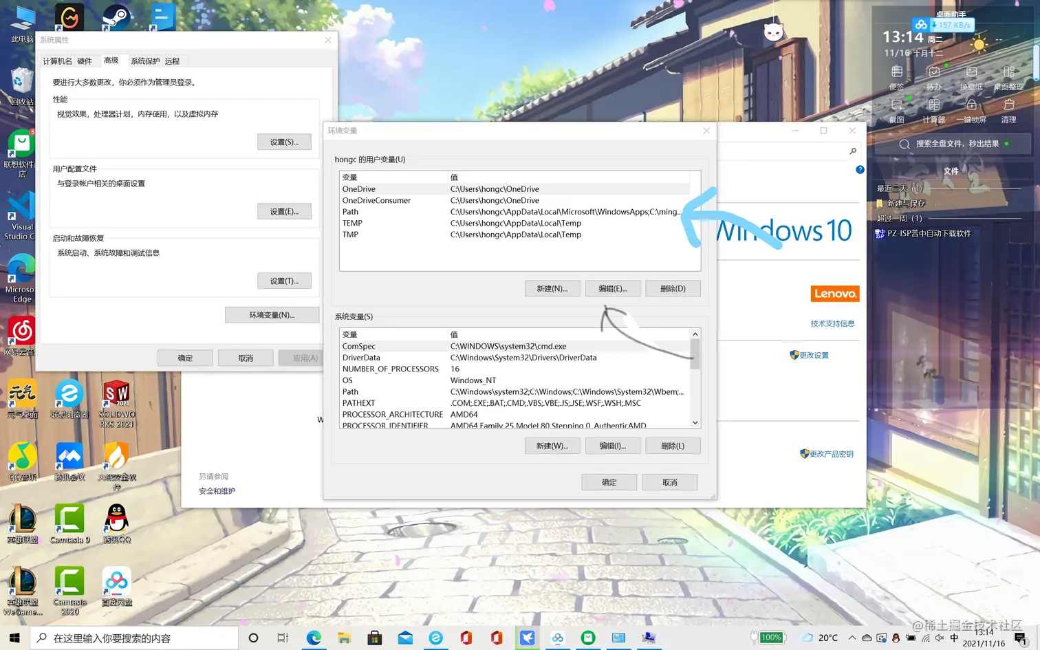Launch the Microsoft Edge desktop shortcut

click(21, 279)
